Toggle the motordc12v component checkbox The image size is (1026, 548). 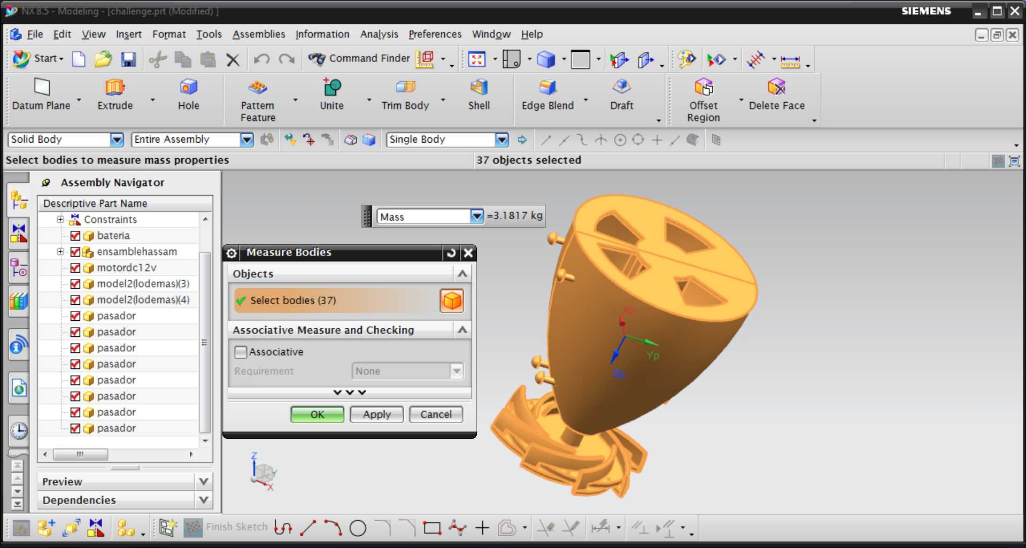coord(75,268)
